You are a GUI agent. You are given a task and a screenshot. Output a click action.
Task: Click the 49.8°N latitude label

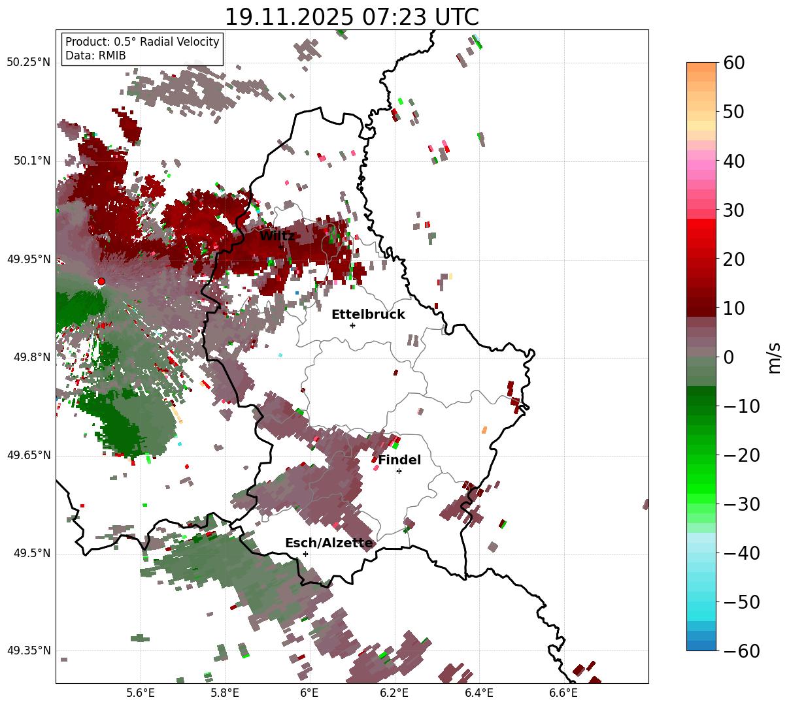pyautogui.click(x=31, y=357)
